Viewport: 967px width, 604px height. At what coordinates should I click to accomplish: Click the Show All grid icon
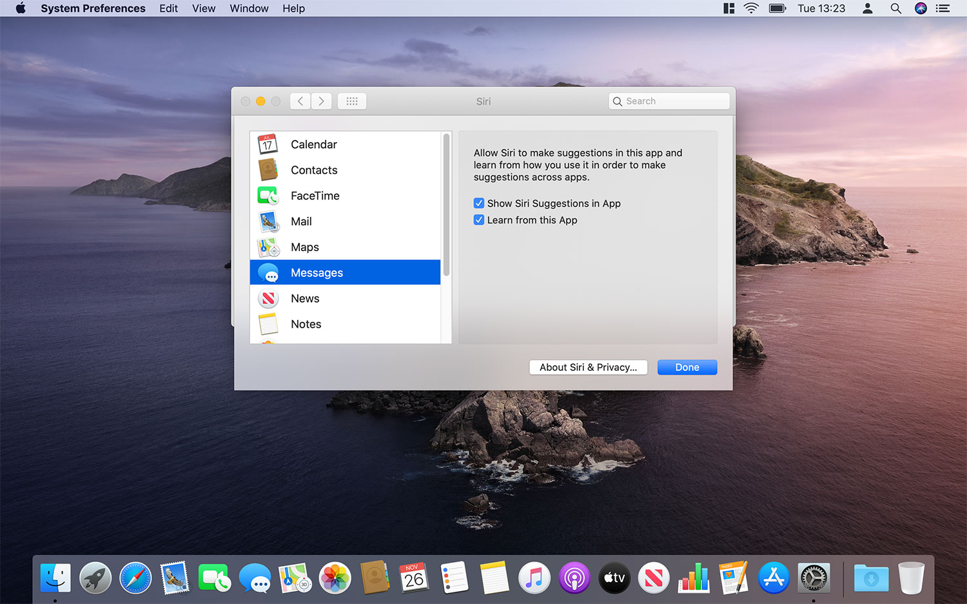(352, 101)
